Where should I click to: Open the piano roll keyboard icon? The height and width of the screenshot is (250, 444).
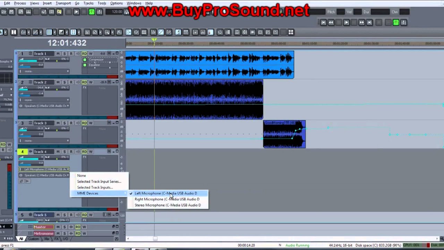click(28, 12)
